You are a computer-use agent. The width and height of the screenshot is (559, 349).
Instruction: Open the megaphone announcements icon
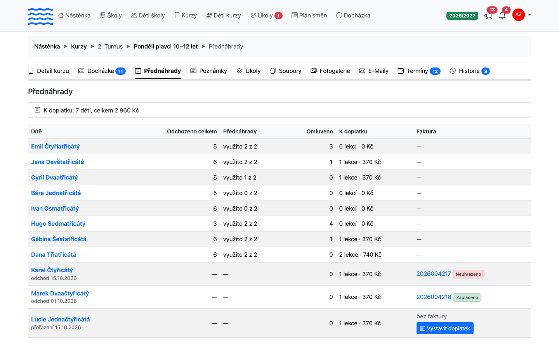tap(488, 16)
